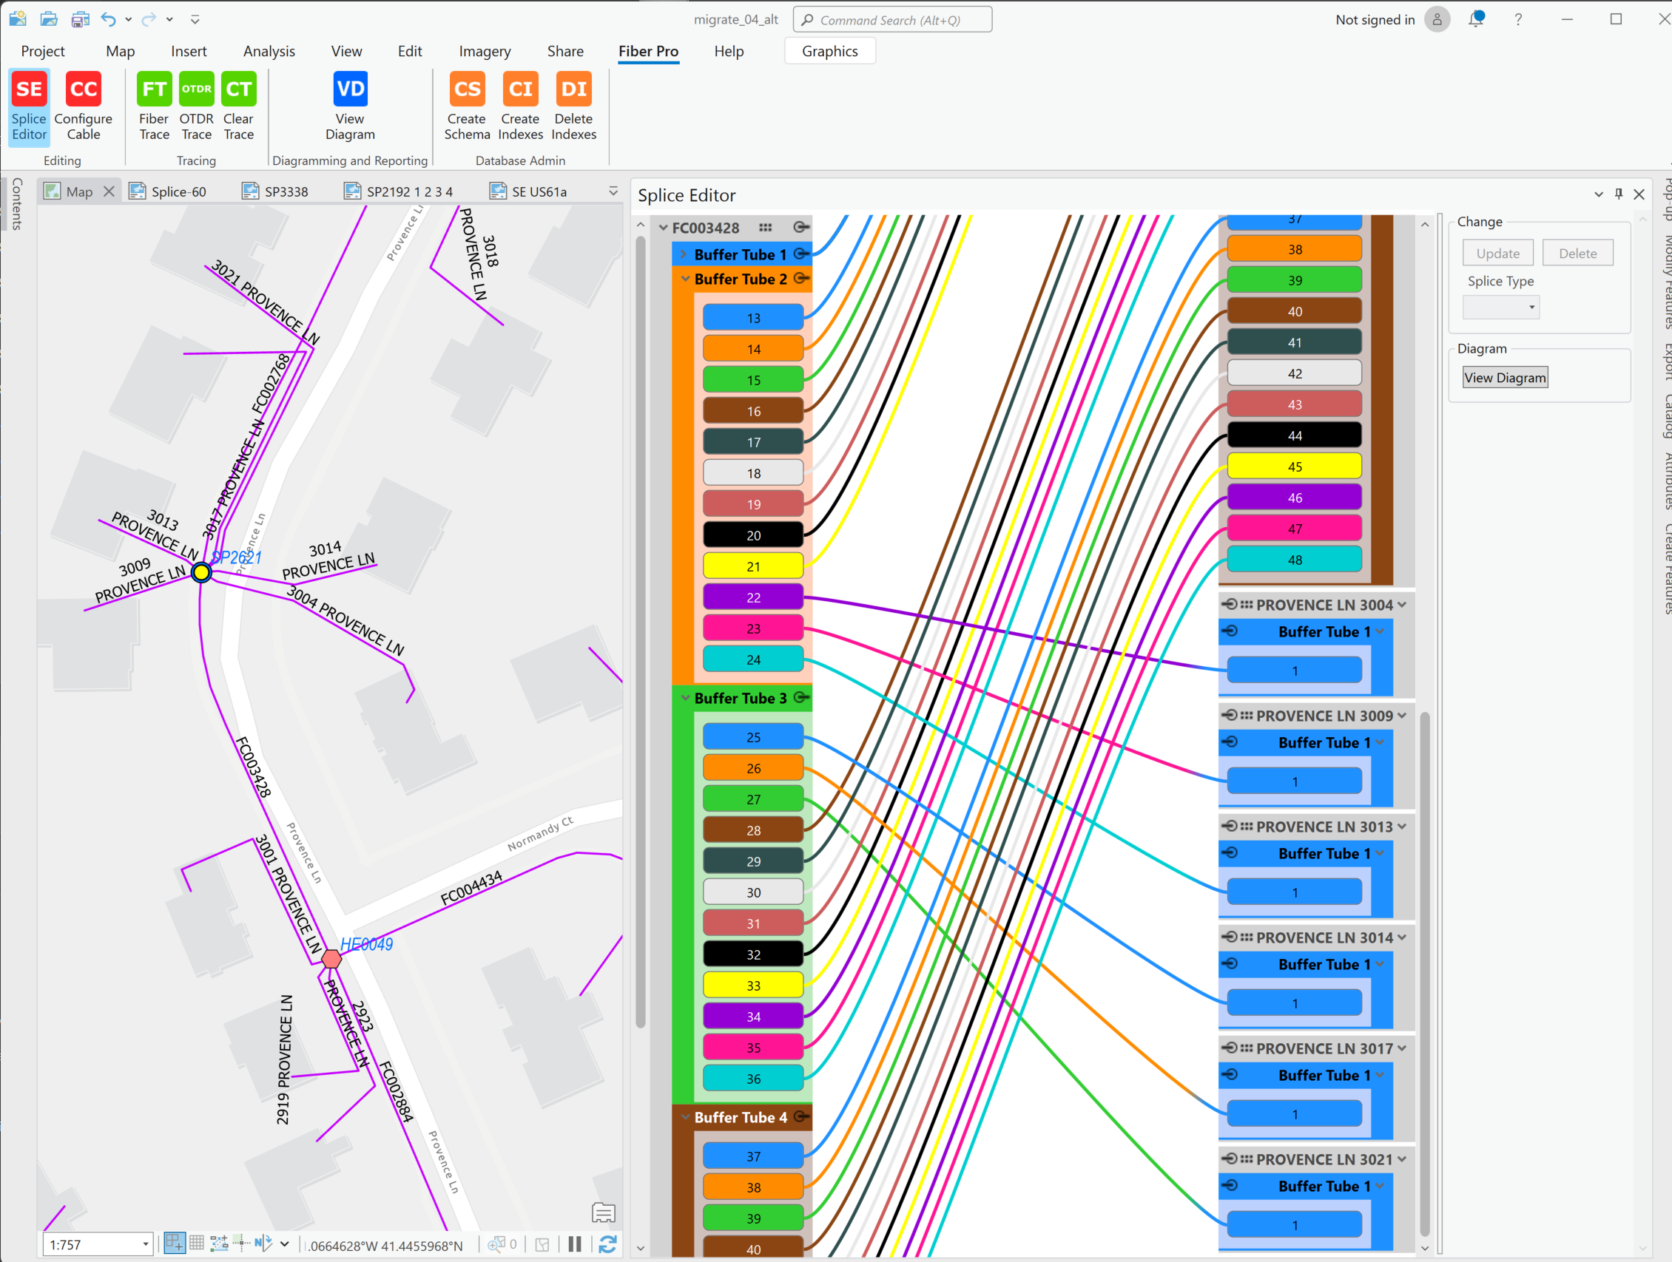Open the map scale dropdown 1:757

pyautogui.click(x=145, y=1244)
